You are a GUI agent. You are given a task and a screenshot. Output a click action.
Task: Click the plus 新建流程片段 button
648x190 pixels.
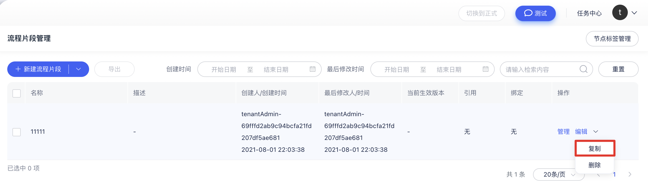click(38, 69)
